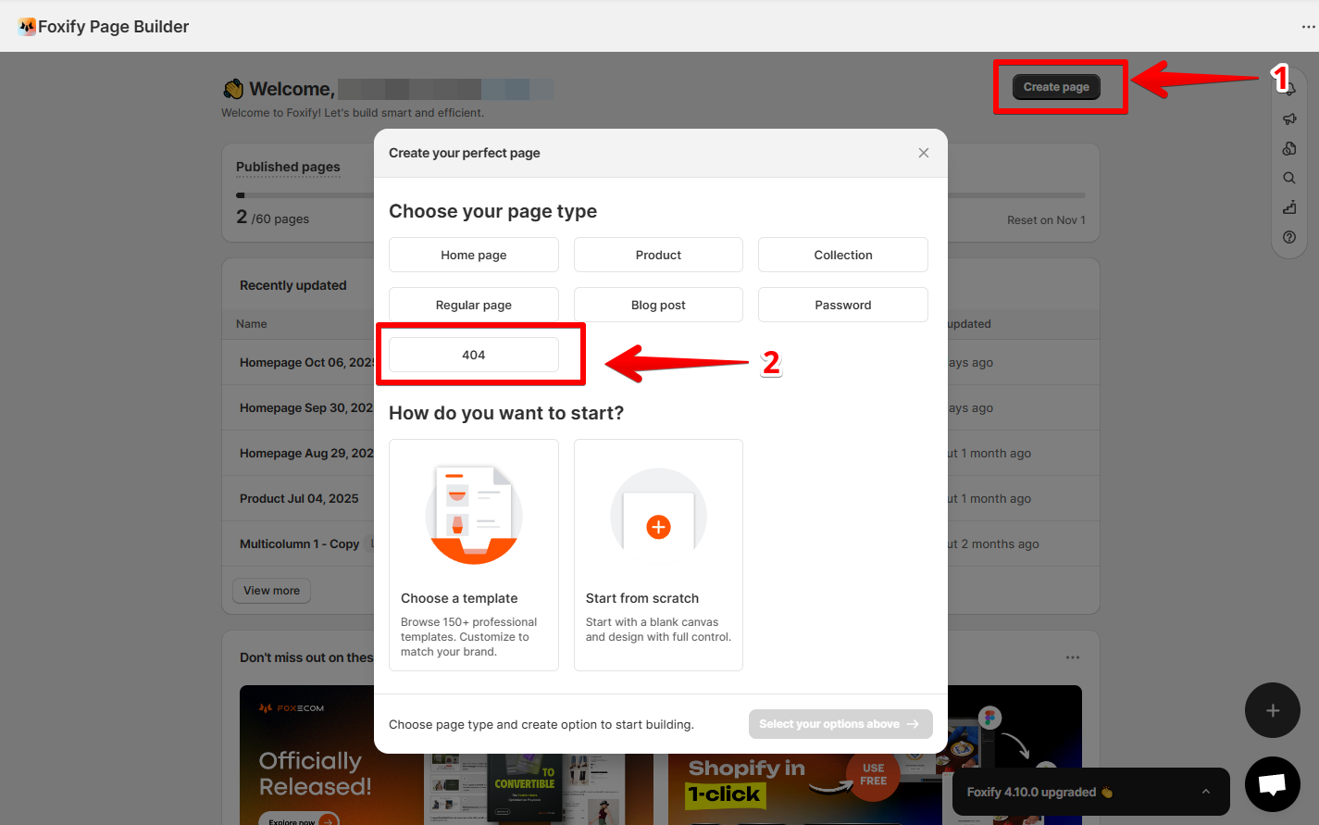Open the stairs-shaped icon in sidebar
Image resolution: width=1319 pixels, height=825 pixels.
pyautogui.click(x=1289, y=207)
